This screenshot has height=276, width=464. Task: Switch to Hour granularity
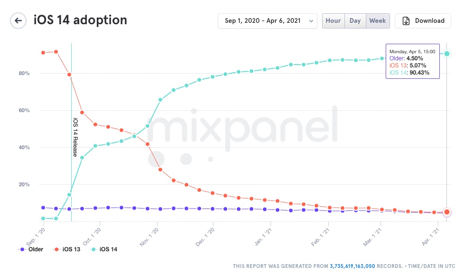coord(333,21)
